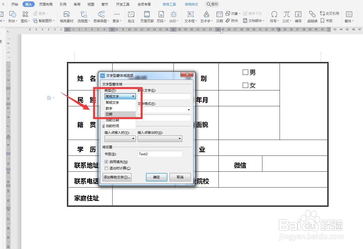
Task: Open 添加帮助文字 dialog
Action: [x=117, y=177]
